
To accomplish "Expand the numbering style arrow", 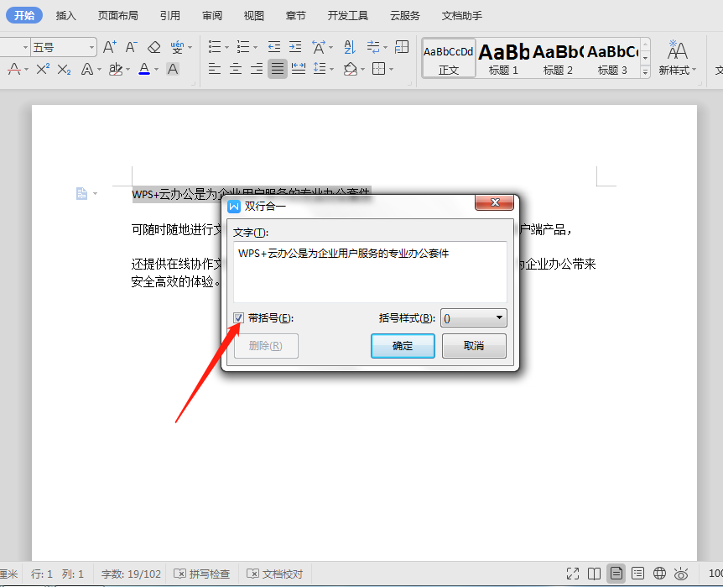I will [255, 47].
